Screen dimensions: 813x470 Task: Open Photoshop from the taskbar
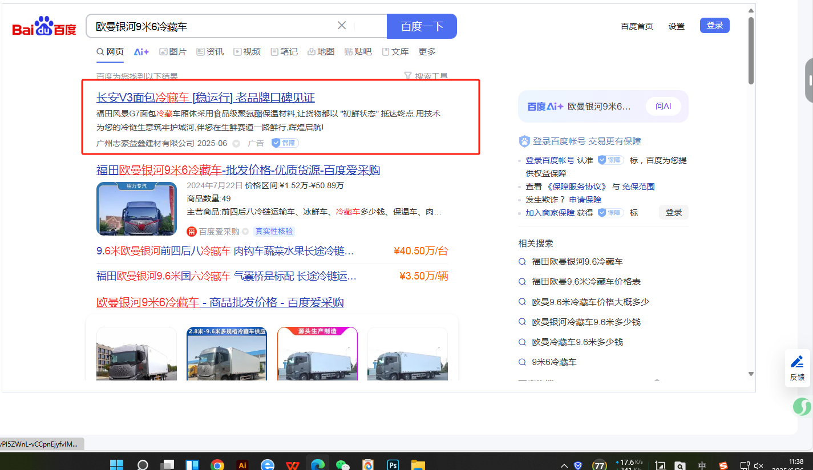[393, 465]
